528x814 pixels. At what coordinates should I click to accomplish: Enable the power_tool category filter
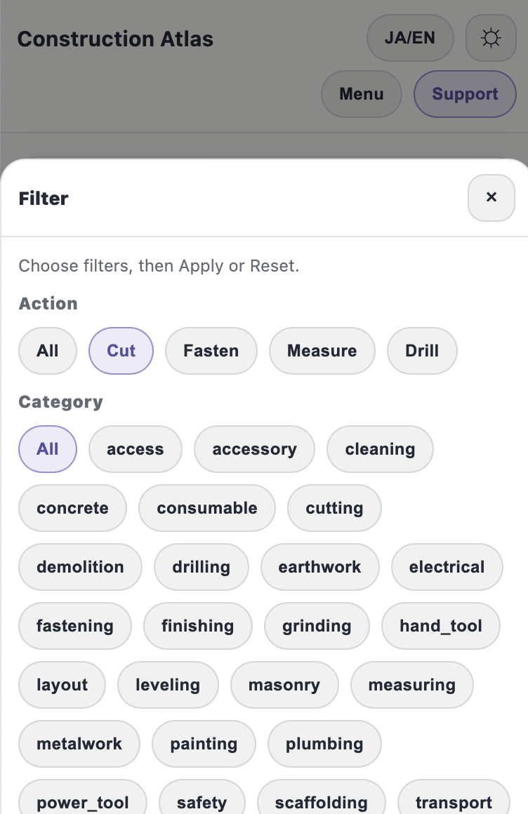82,803
